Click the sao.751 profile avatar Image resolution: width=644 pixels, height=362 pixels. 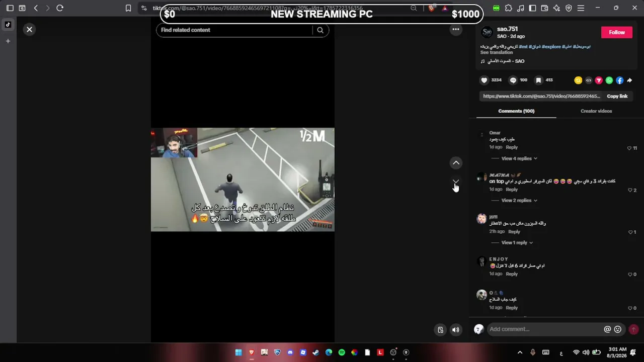[x=487, y=32]
